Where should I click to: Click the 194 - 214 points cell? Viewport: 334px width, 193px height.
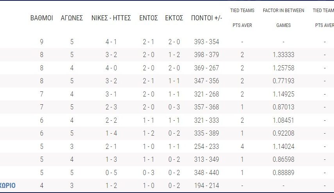pyautogui.click(x=207, y=186)
